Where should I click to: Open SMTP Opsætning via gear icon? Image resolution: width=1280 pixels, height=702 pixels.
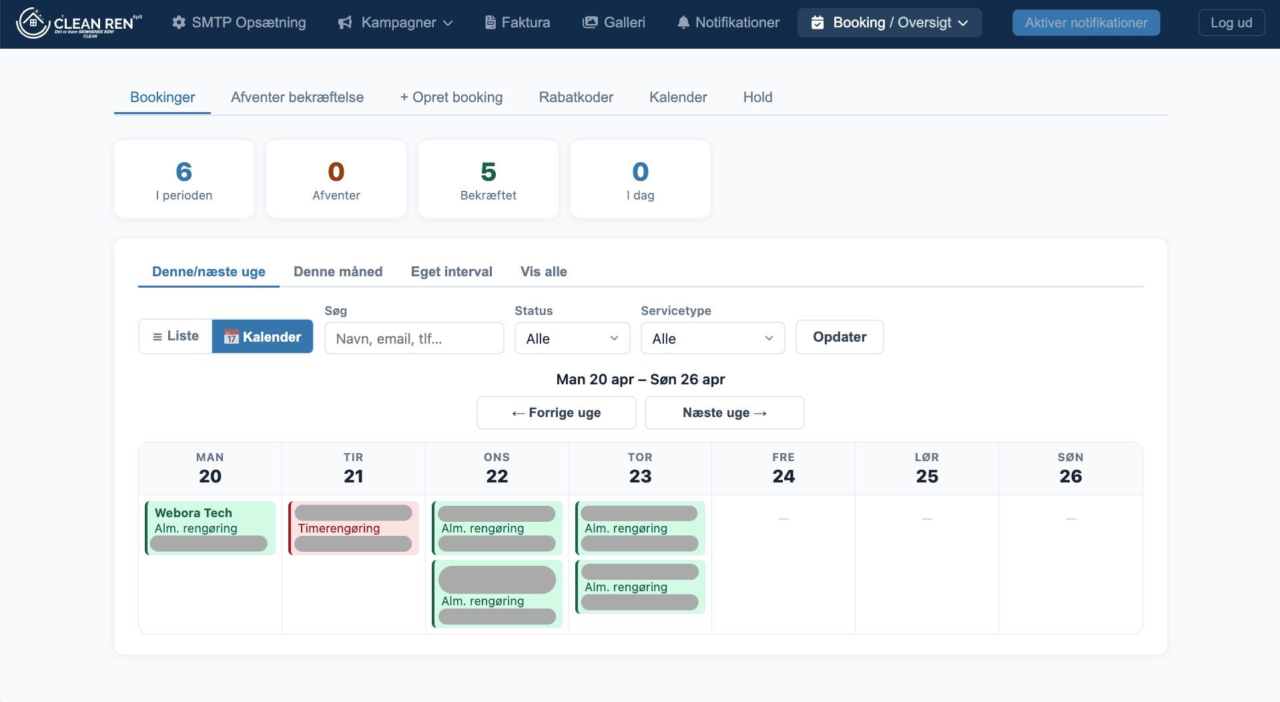[179, 23]
